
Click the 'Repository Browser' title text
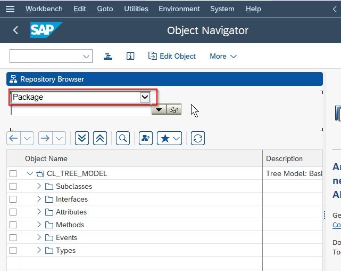52,79
